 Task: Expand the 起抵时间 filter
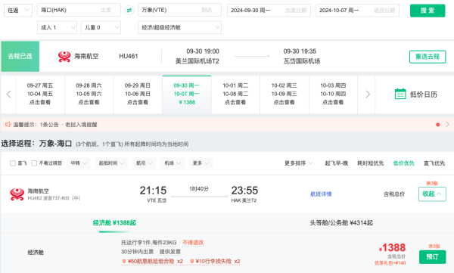[111, 163]
